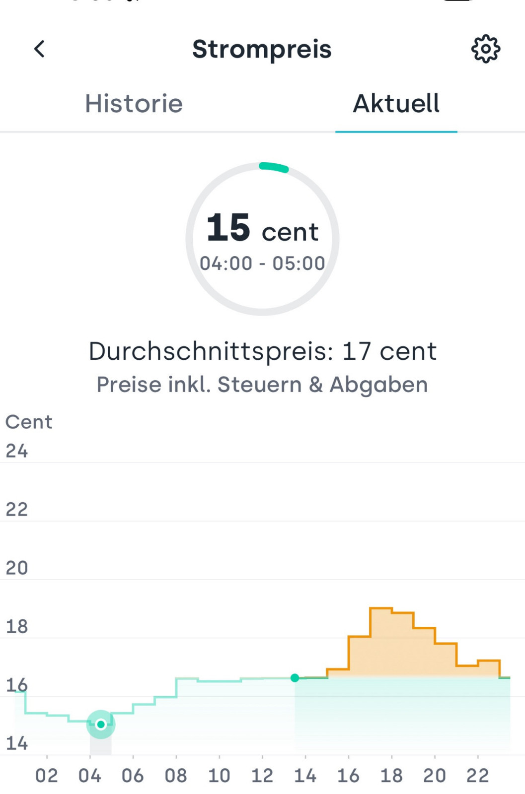This screenshot has width=525, height=794.
Task: Tap the highlighted current-hour marker on the chart
Action: pos(101,725)
